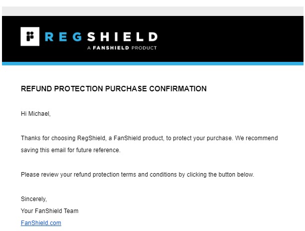Click the 'Hi Michael,' greeting

click(35, 114)
